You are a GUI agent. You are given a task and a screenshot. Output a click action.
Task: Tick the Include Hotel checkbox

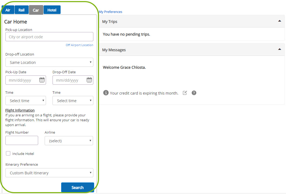[x=8, y=154]
